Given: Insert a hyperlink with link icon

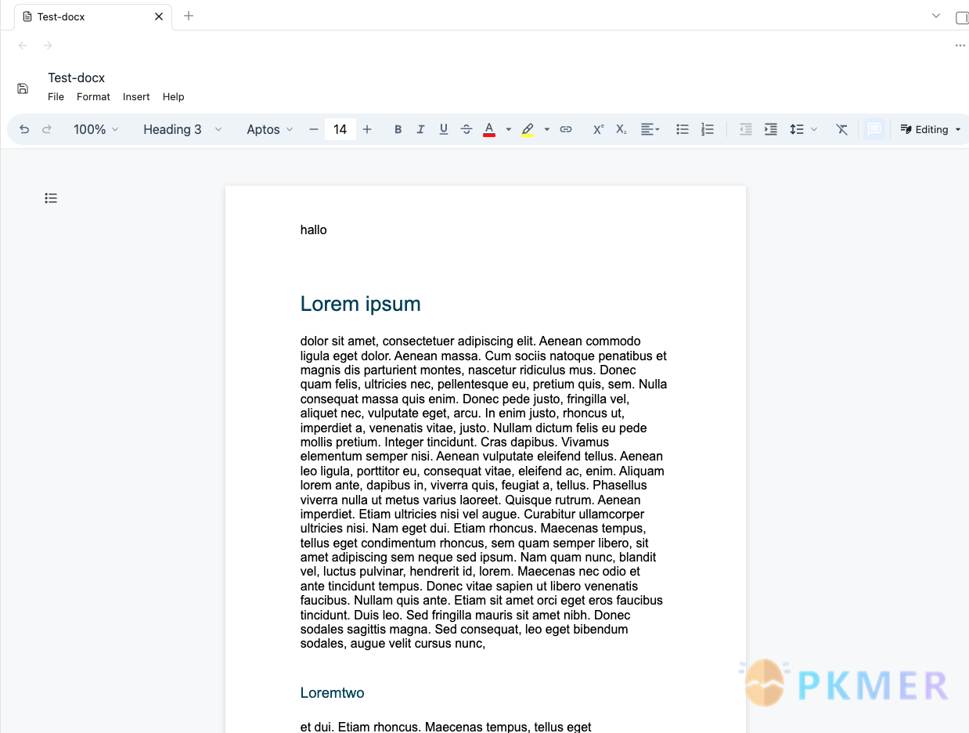Looking at the screenshot, I should pos(566,129).
